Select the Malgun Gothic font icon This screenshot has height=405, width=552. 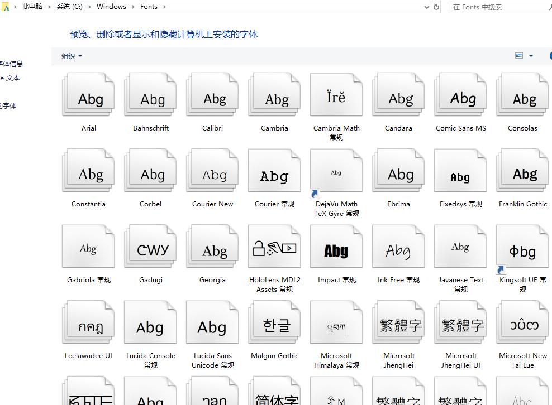point(274,322)
